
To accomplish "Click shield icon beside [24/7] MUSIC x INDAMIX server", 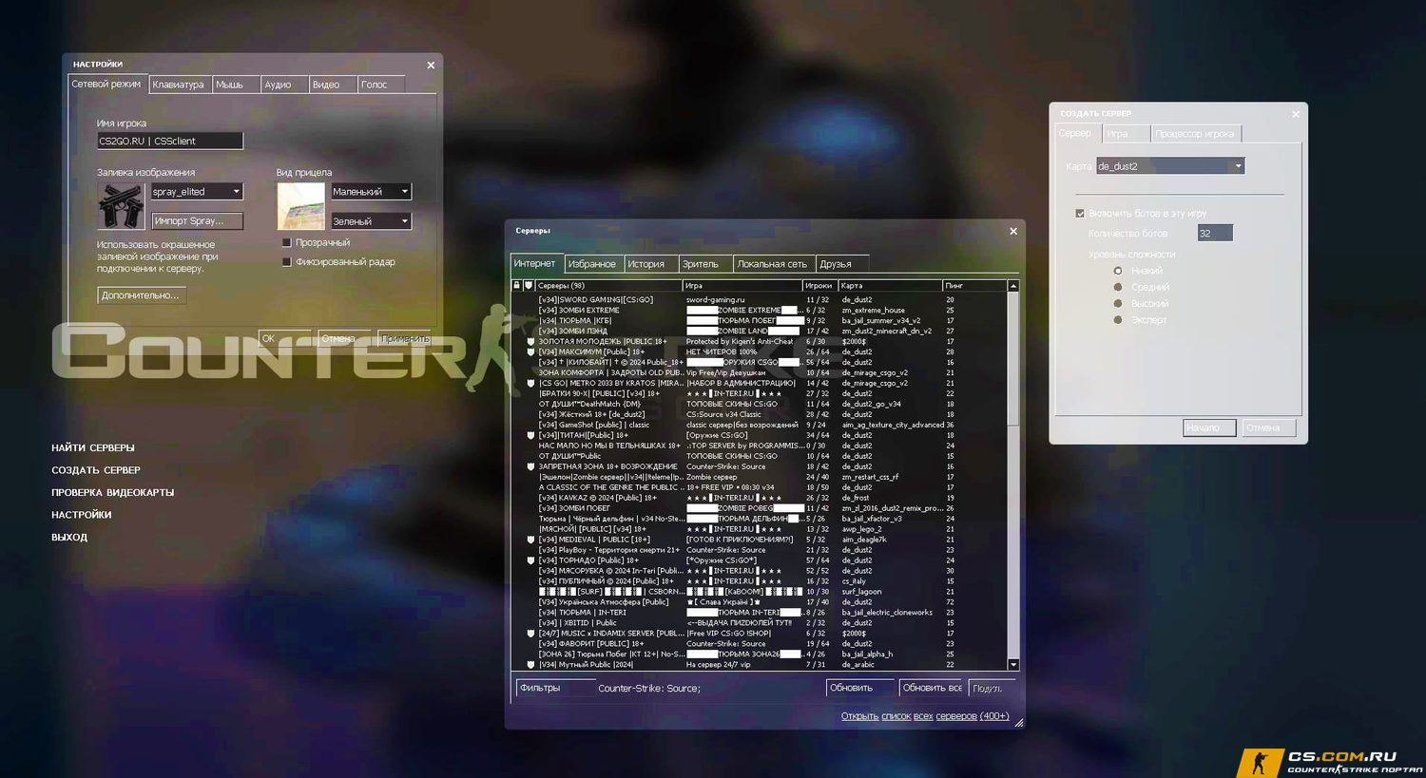I will click(530, 634).
